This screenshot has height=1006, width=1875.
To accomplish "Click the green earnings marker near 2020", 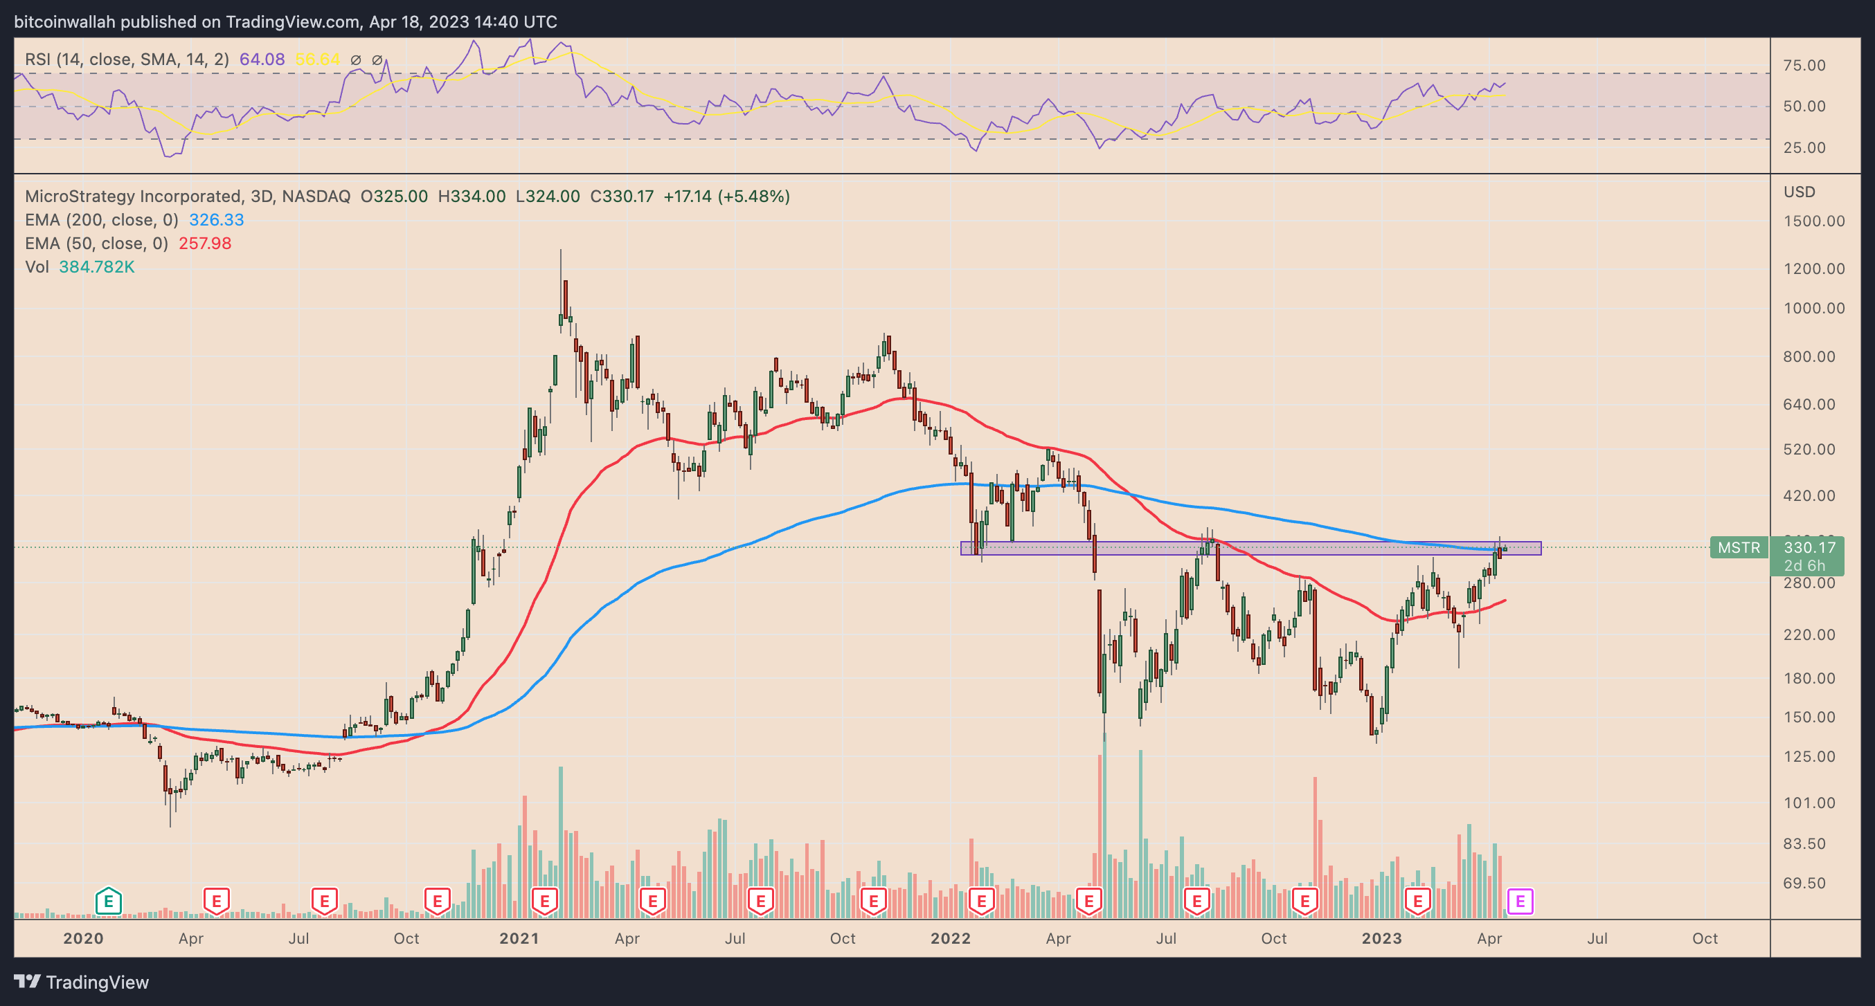I will pos(108,902).
